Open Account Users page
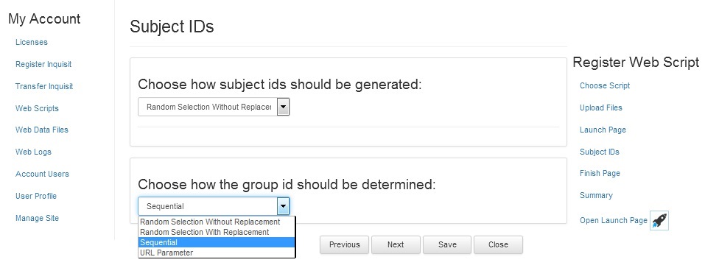 coord(42,174)
